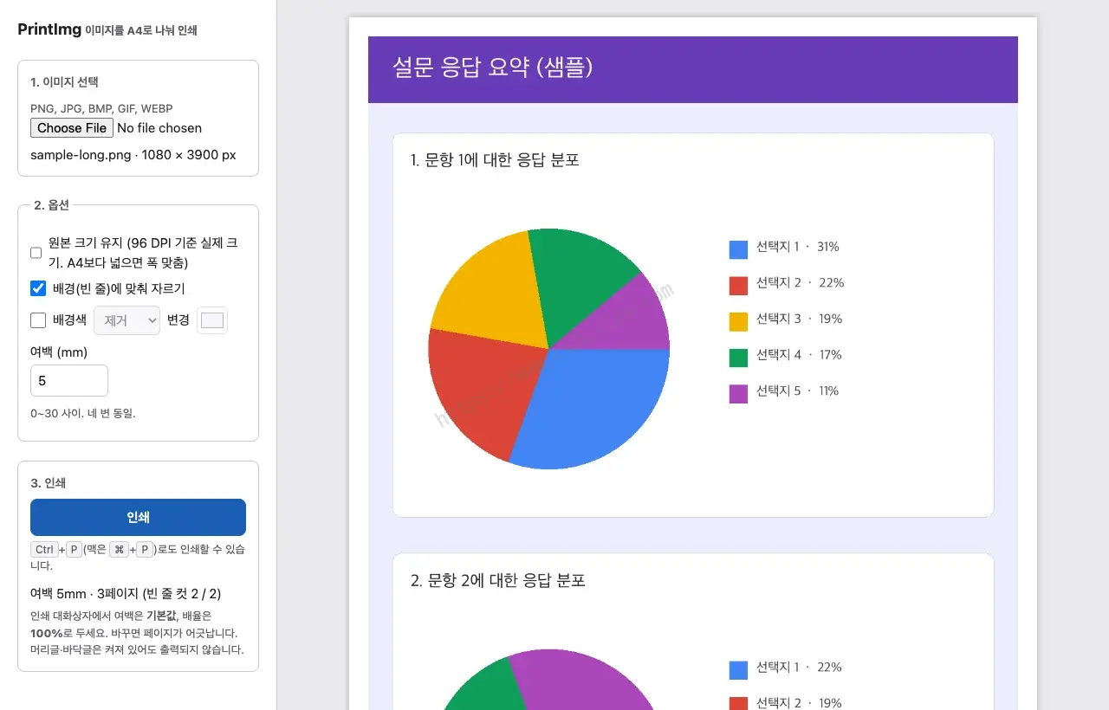Enable the original size checkbox
Screen dimensions: 1109x710
tap(36, 253)
